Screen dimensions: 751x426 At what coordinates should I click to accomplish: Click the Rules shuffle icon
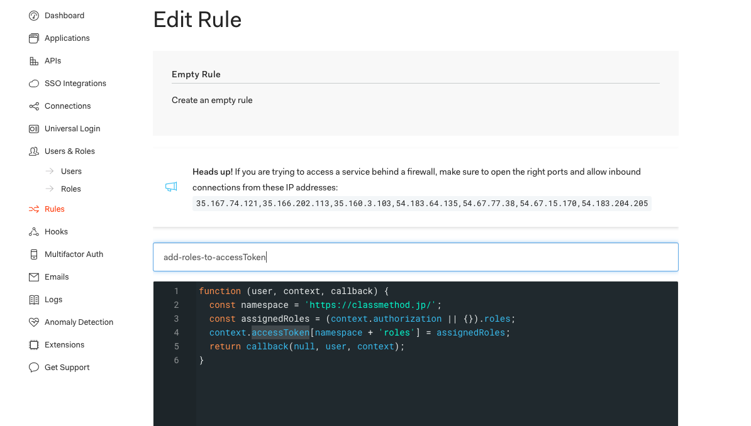click(33, 209)
